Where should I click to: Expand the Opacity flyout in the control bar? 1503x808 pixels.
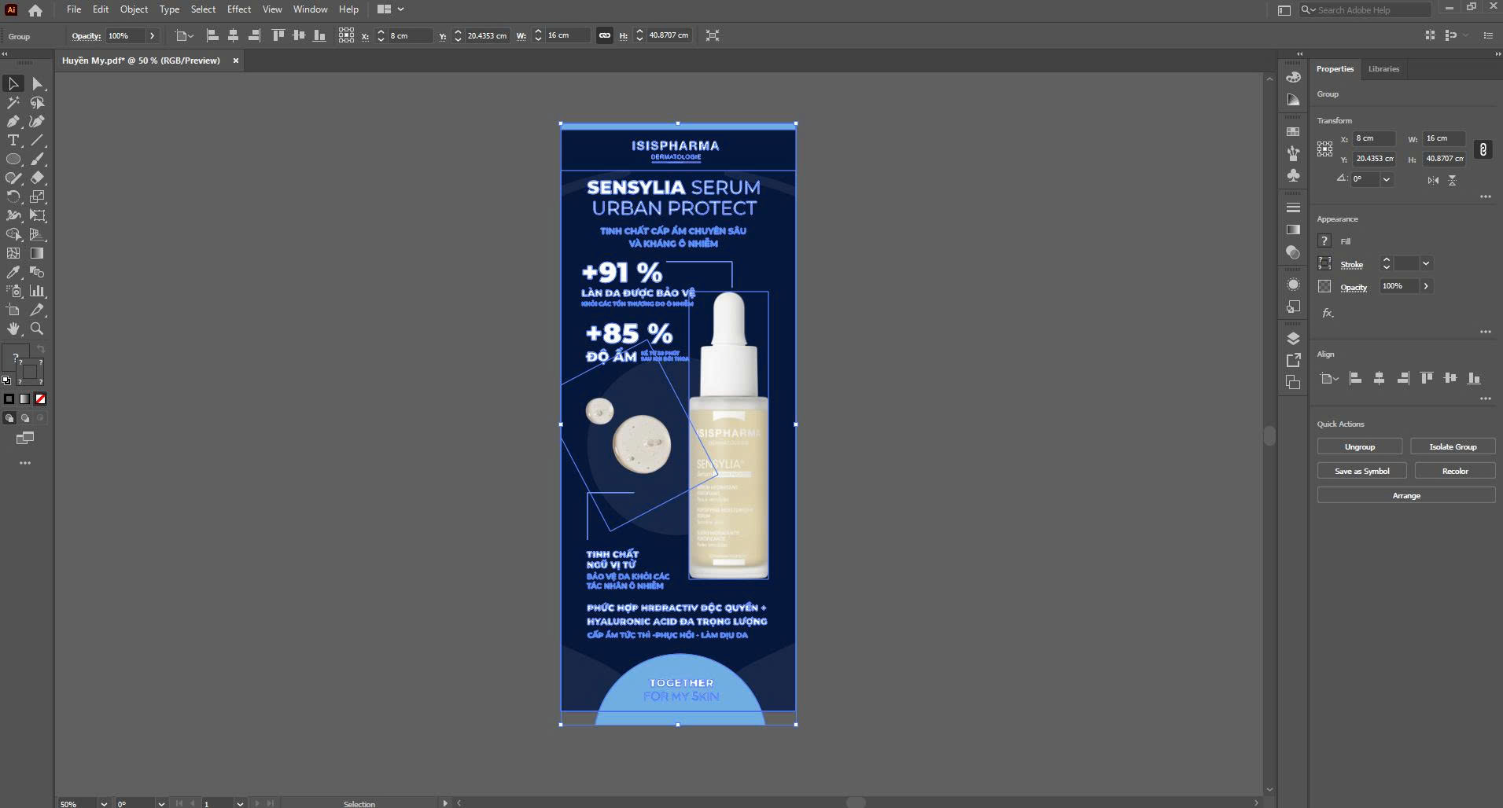pos(152,36)
